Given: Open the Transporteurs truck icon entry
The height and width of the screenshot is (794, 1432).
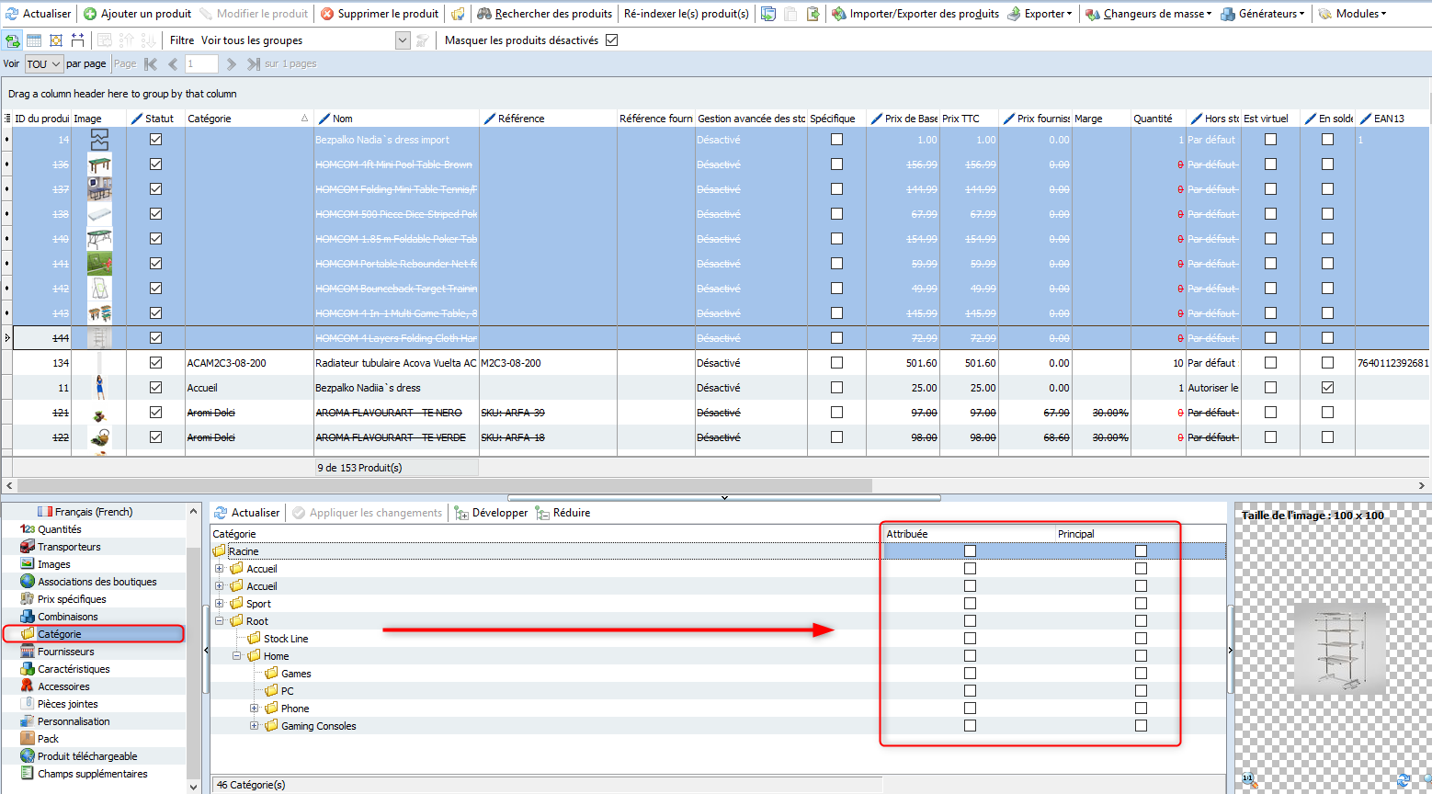Looking at the screenshot, I should click(28, 547).
